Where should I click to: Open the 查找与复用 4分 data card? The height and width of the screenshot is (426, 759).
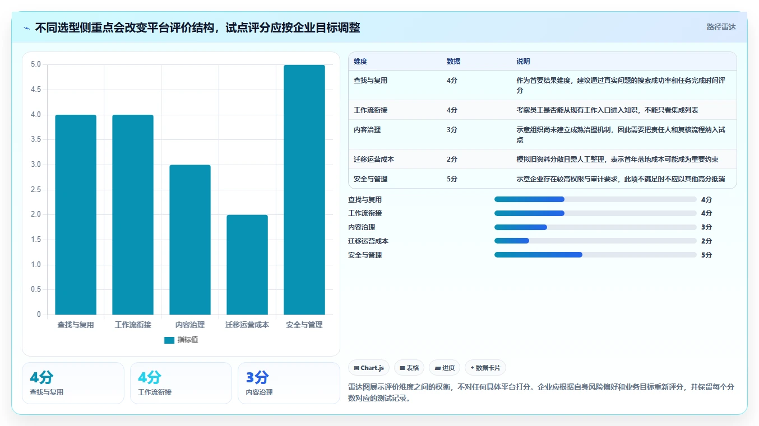coord(73,383)
